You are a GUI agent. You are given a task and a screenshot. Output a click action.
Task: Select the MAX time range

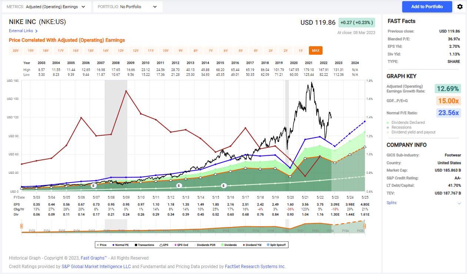coord(316,51)
